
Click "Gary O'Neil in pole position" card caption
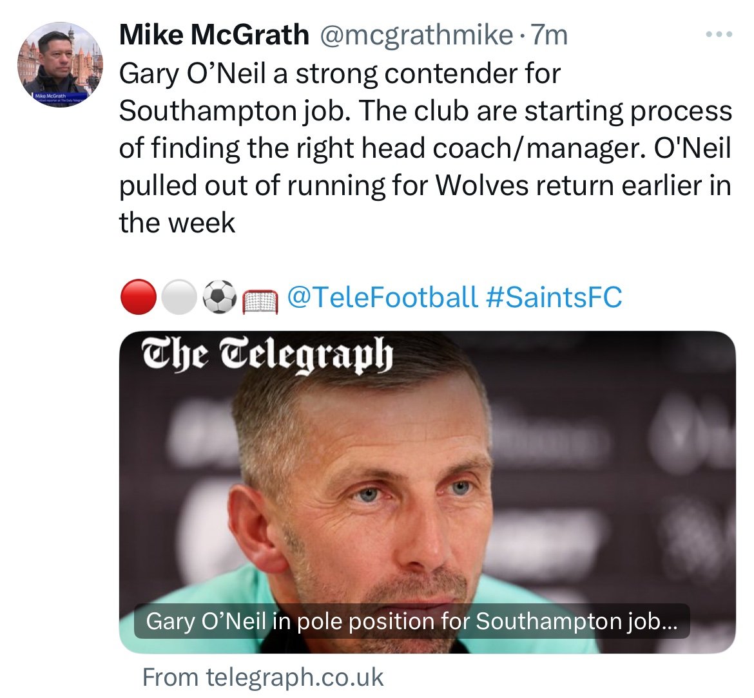pyautogui.click(x=411, y=621)
